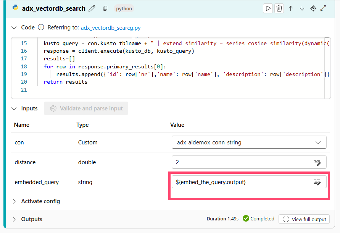
Task: Expand node to full screen
Action: click(x=323, y=8)
